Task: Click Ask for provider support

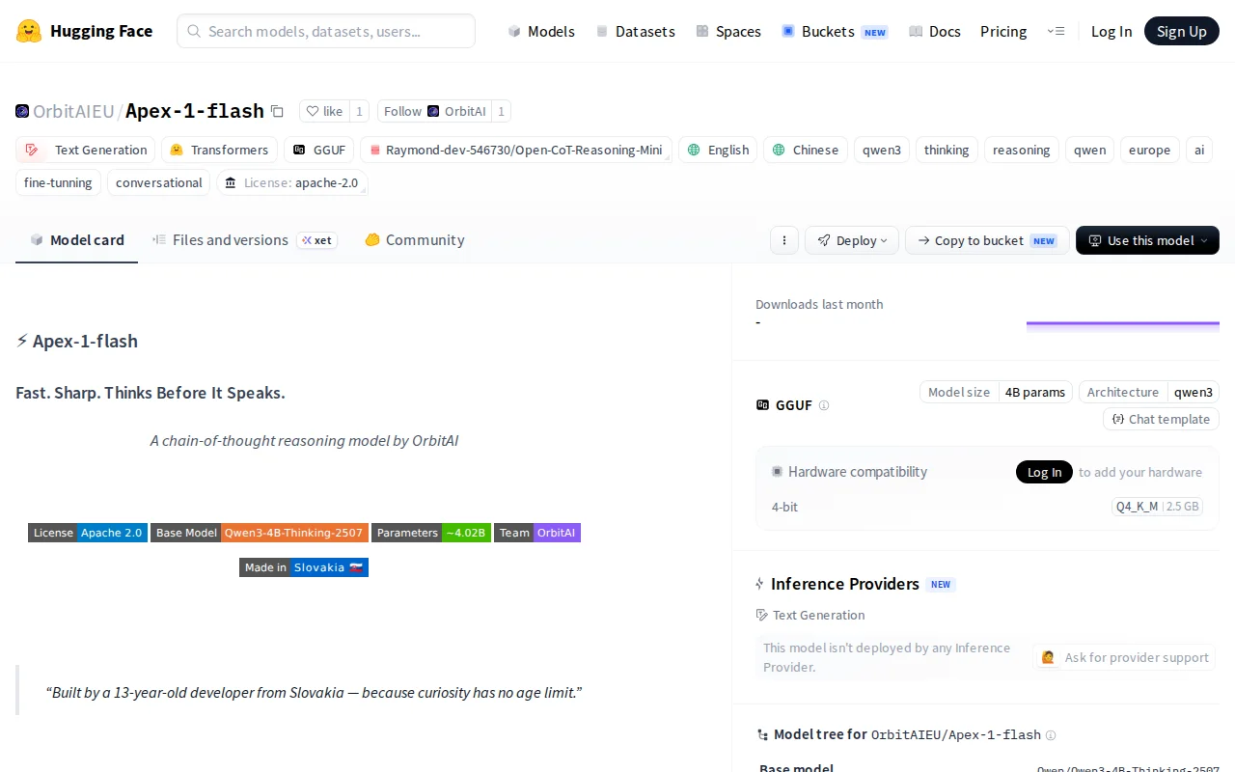Action: pyautogui.click(x=1124, y=657)
